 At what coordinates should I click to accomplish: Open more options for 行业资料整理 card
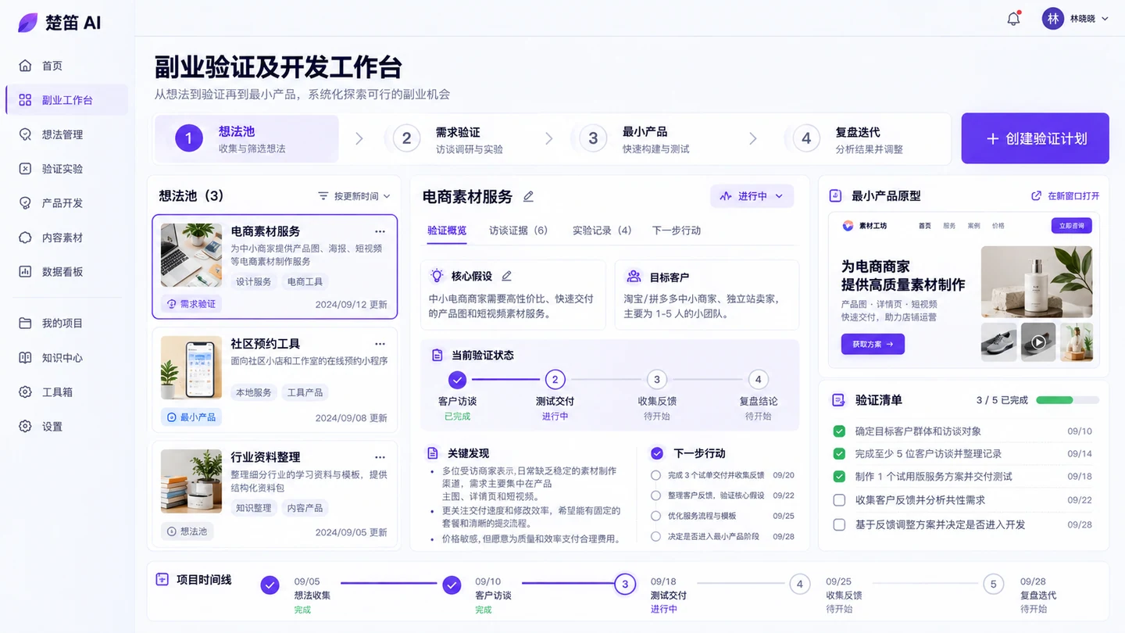point(380,457)
